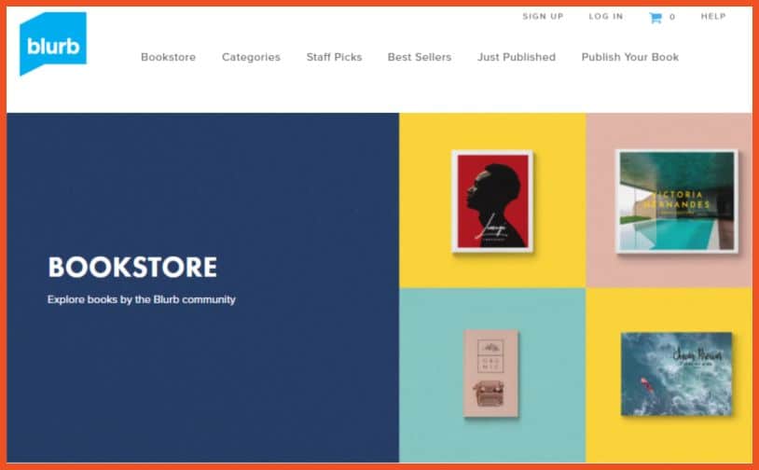Screen dimensions: 759x470
Task: Open the Help link
Action: [713, 17]
